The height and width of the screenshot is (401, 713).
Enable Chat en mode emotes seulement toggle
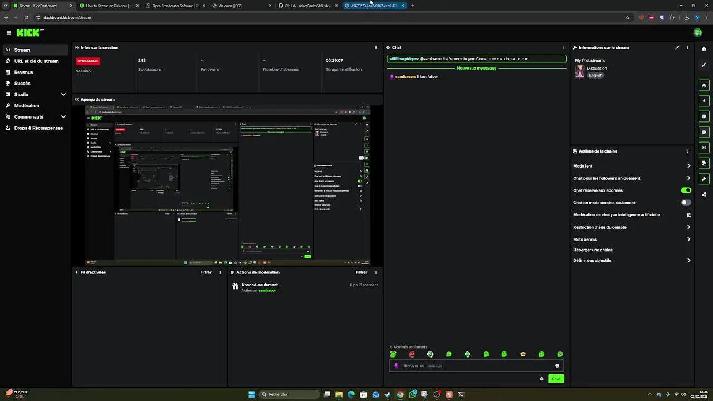point(686,203)
